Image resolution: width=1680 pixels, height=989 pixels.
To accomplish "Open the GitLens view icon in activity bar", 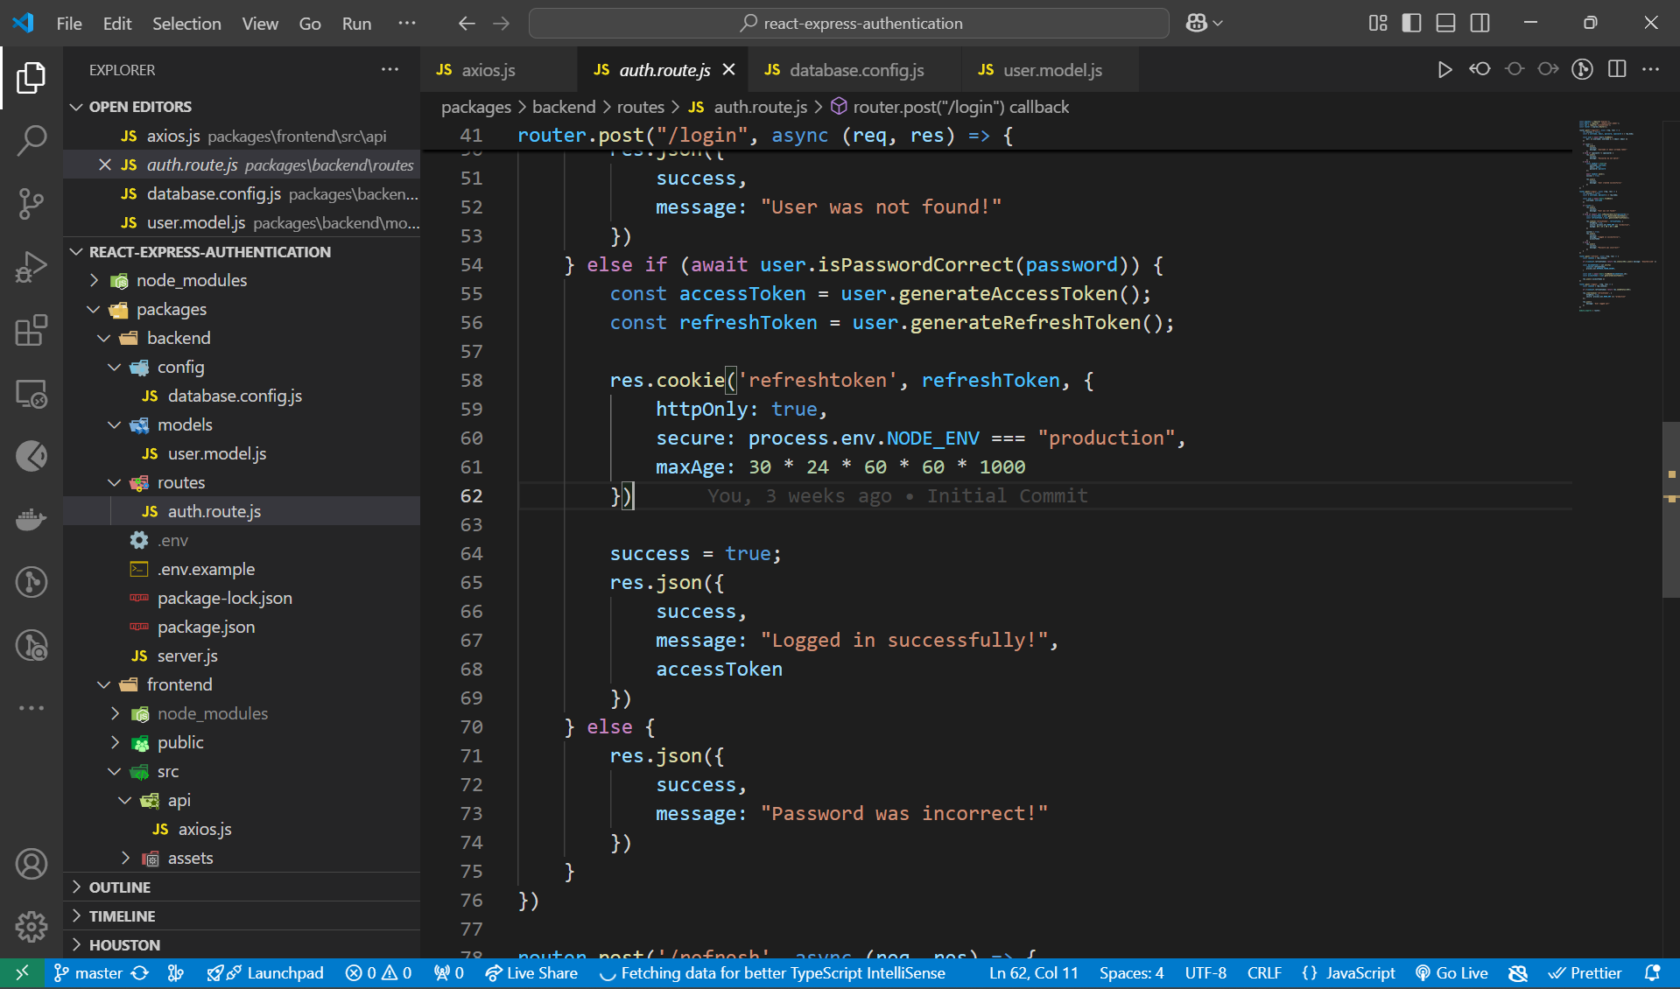I will click(x=32, y=582).
